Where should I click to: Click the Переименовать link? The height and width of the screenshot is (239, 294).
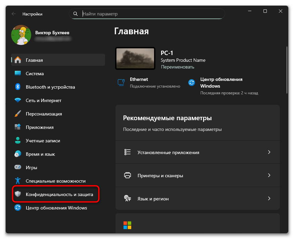pyautogui.click(x=178, y=67)
